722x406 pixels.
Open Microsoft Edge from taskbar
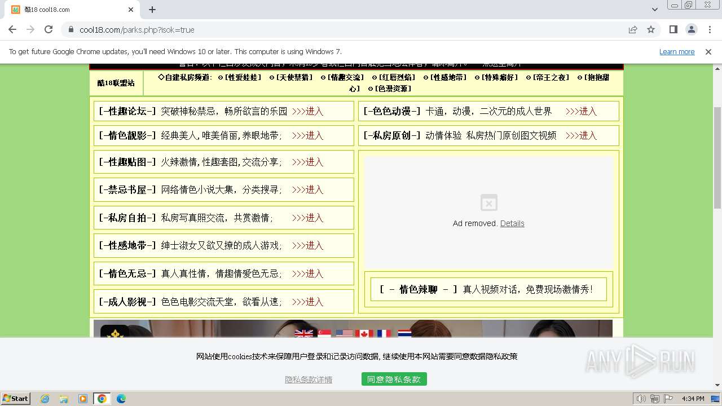[121, 399]
